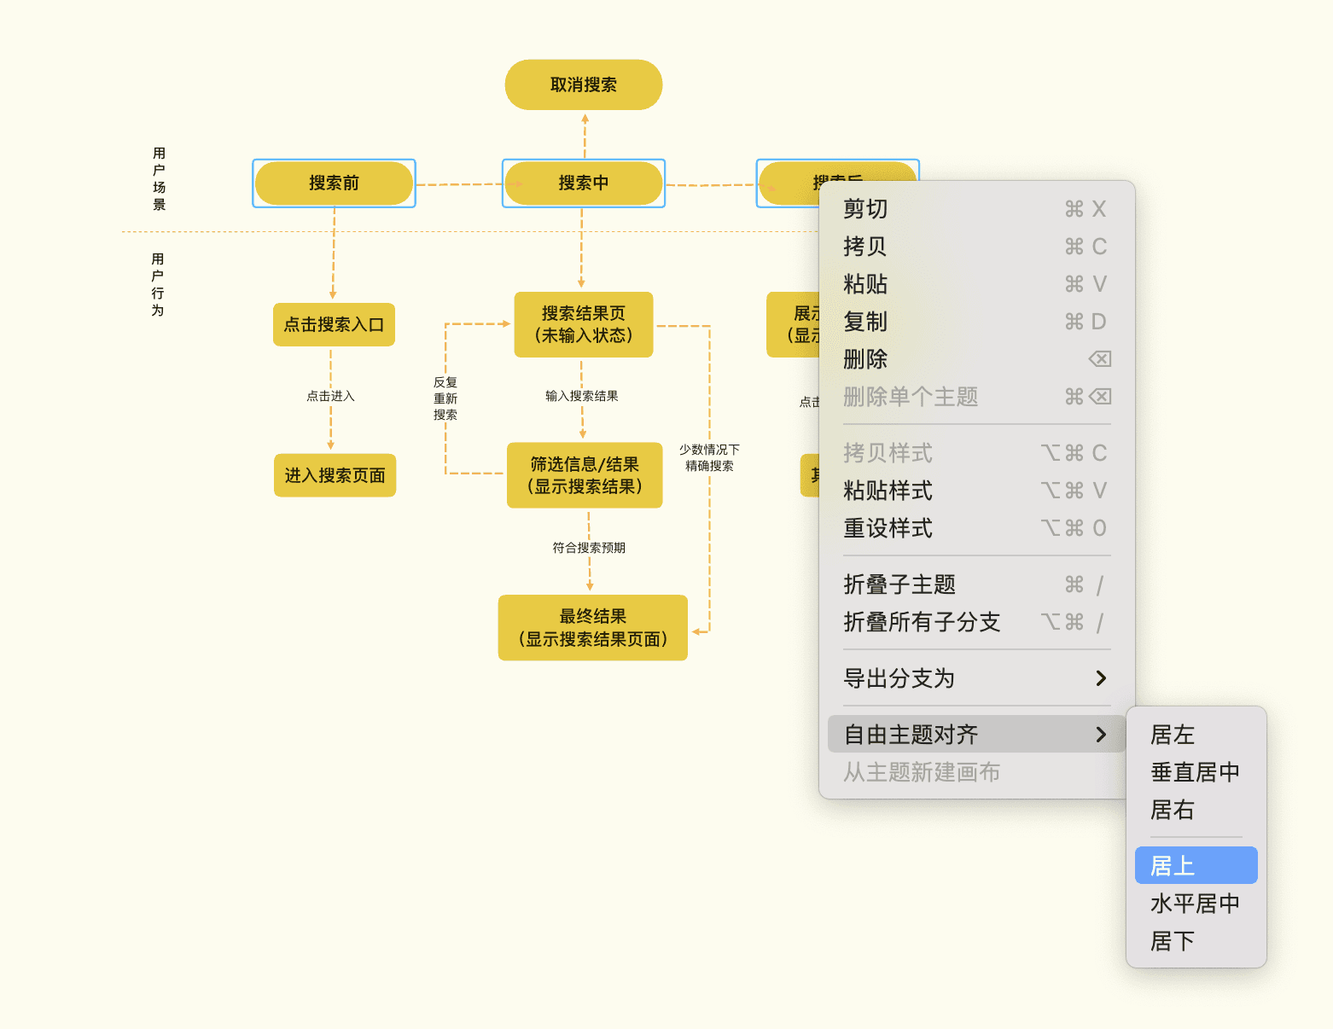Select the 搜索前 topic node
Image resolution: width=1333 pixels, height=1029 pixels.
pyautogui.click(x=334, y=183)
